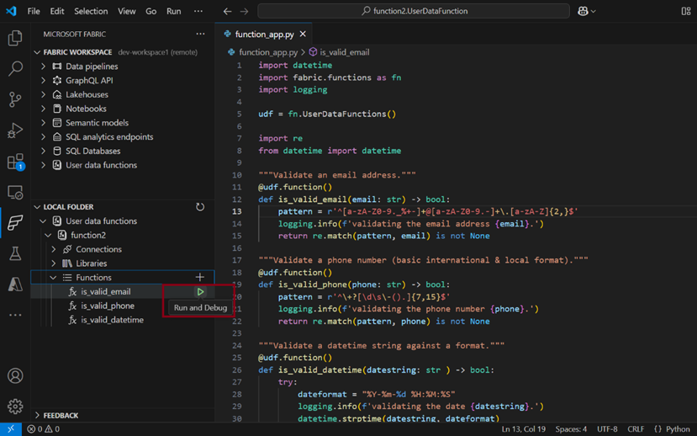Viewport: 697px width, 436px height.
Task: Expand the Notebooks node
Action: coord(43,109)
